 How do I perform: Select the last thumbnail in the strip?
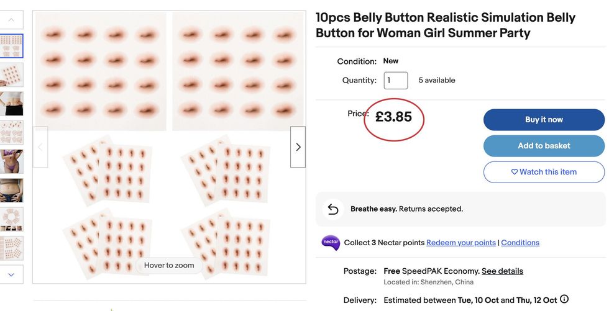click(12, 248)
